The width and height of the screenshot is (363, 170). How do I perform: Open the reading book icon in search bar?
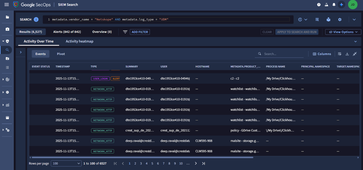[329, 20]
